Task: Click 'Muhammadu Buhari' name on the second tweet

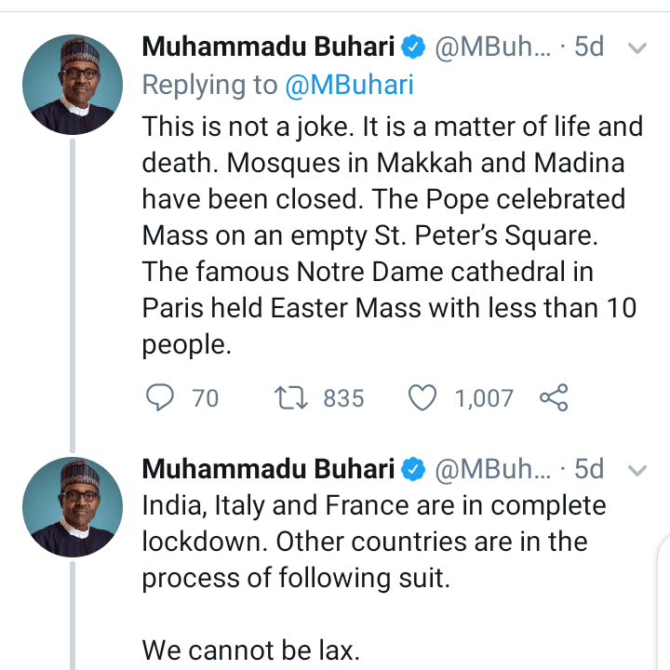Action: coord(268,469)
